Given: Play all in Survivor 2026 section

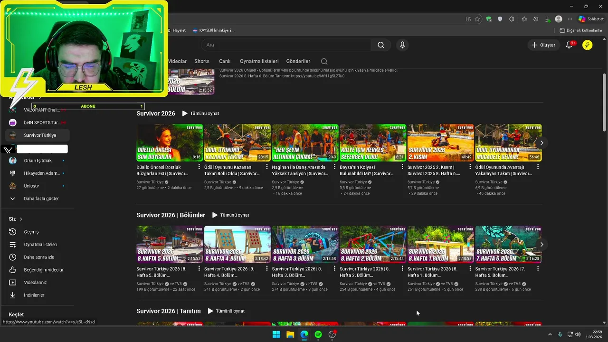Looking at the screenshot, I should tap(200, 114).
